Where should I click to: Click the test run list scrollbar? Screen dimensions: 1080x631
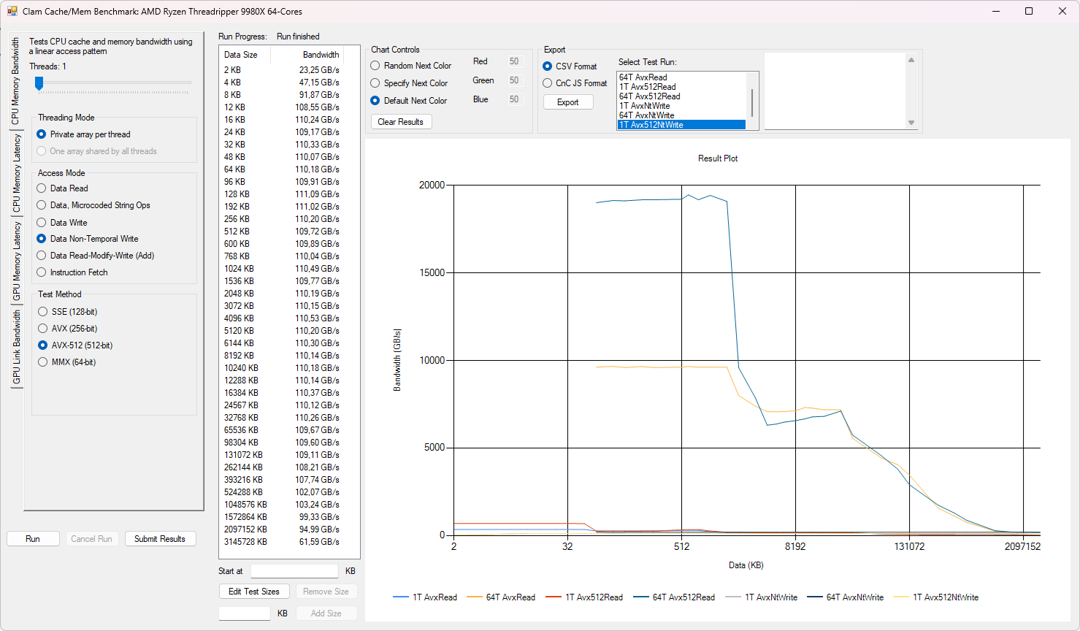point(752,102)
